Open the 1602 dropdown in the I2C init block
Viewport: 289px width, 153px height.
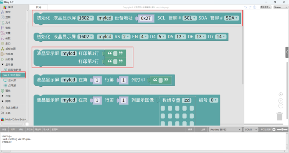click(x=86, y=18)
